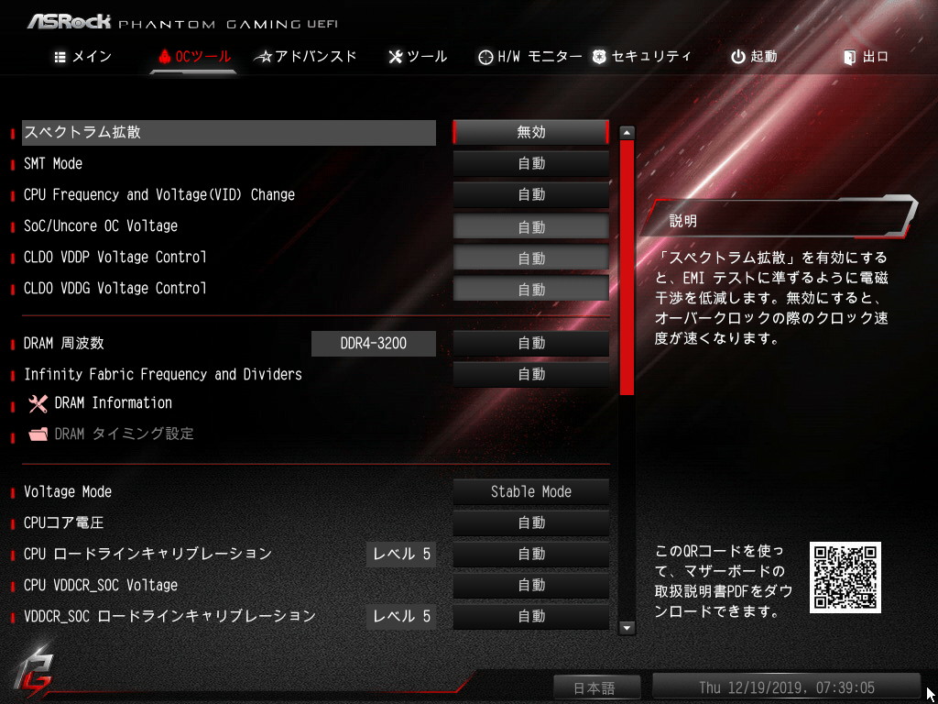Click the power icon beside 起動
The height and width of the screenshot is (704, 938).
(x=737, y=57)
